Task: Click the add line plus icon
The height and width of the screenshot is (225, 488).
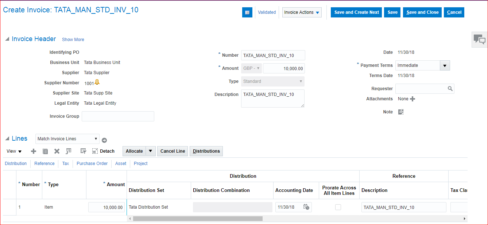Action: (x=34, y=151)
